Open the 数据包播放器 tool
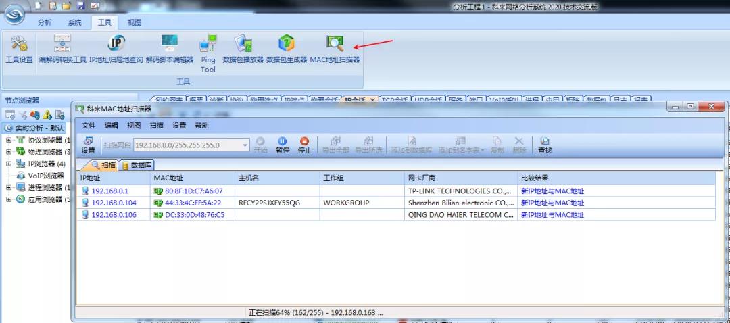This screenshot has width=730, height=323. click(243, 49)
